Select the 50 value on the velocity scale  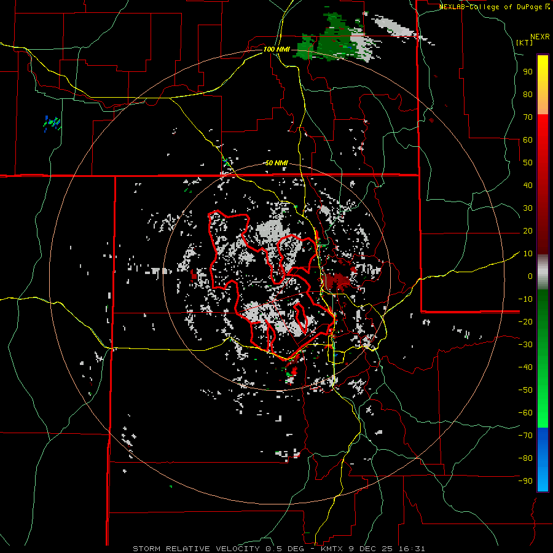tap(528, 163)
